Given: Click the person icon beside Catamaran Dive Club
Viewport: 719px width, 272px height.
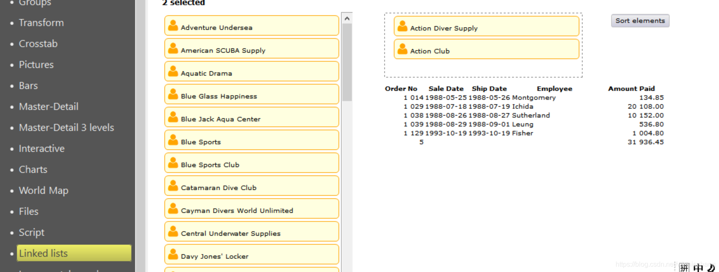Looking at the screenshot, I should pos(173,186).
